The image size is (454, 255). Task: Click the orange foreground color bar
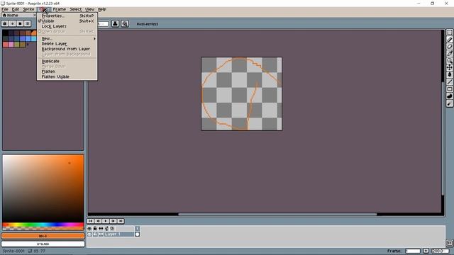point(43,236)
